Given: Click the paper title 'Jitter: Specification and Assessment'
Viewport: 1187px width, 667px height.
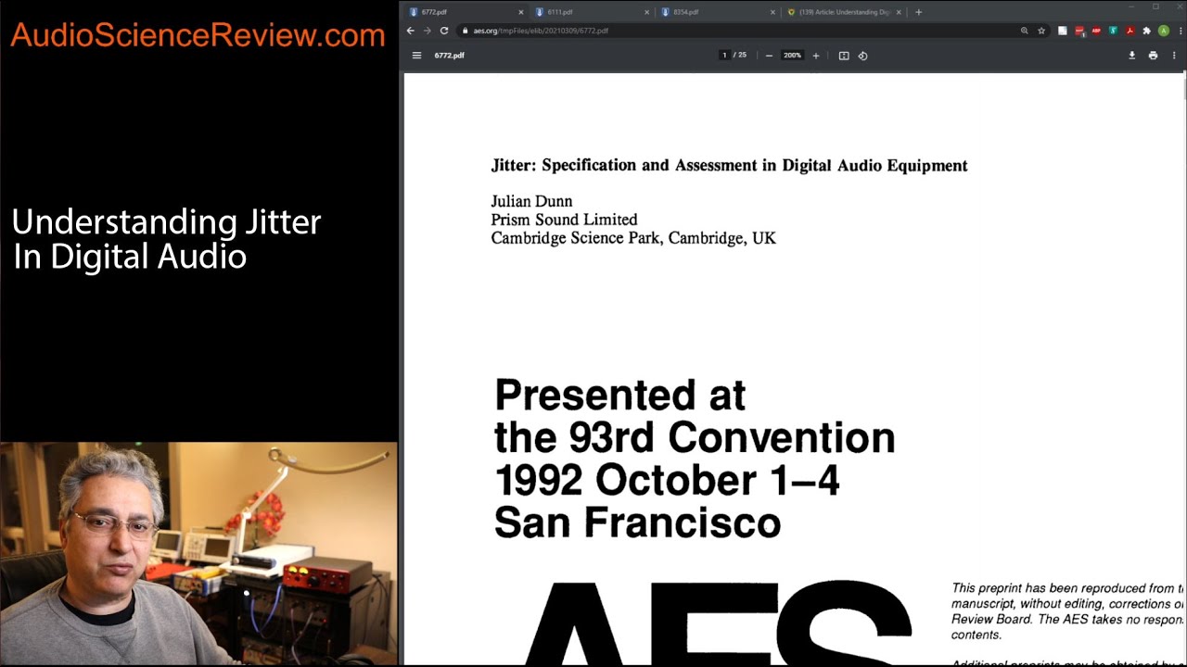Looking at the screenshot, I should coord(729,166).
